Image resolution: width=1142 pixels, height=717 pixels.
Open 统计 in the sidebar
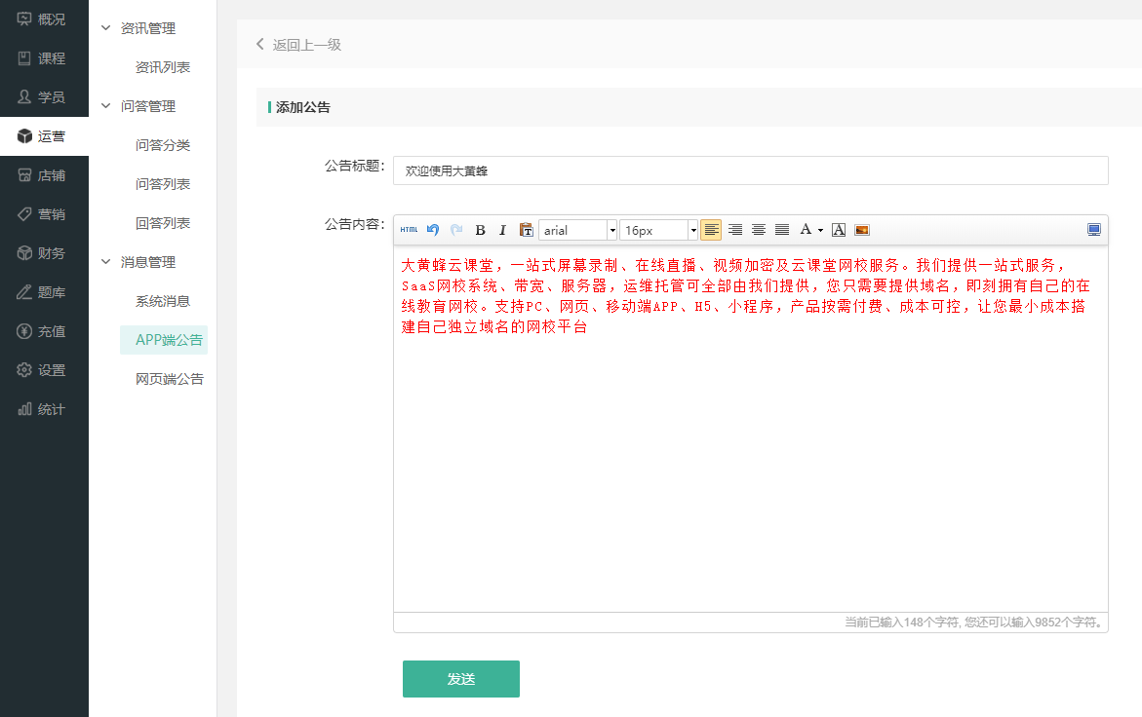point(44,409)
